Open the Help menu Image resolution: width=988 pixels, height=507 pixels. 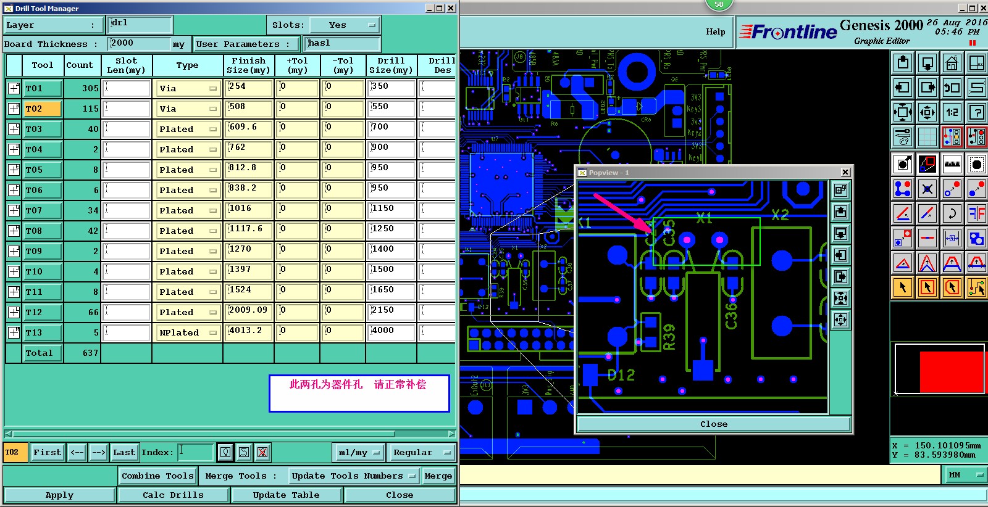pos(716,31)
